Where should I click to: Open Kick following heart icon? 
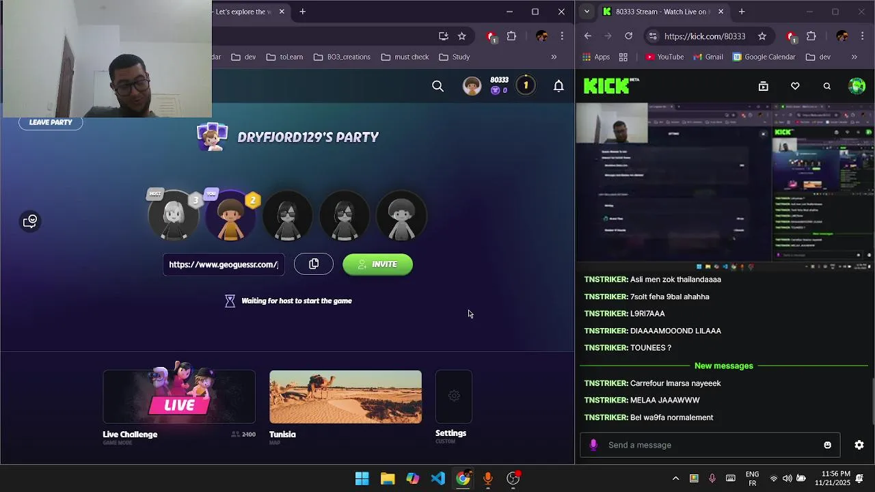[x=795, y=86]
